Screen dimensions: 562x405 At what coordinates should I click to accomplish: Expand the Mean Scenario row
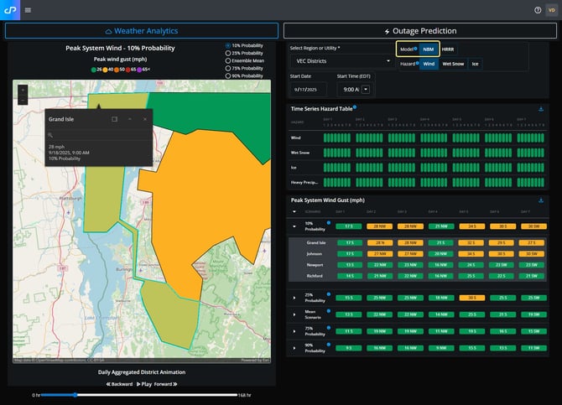pyautogui.click(x=294, y=314)
